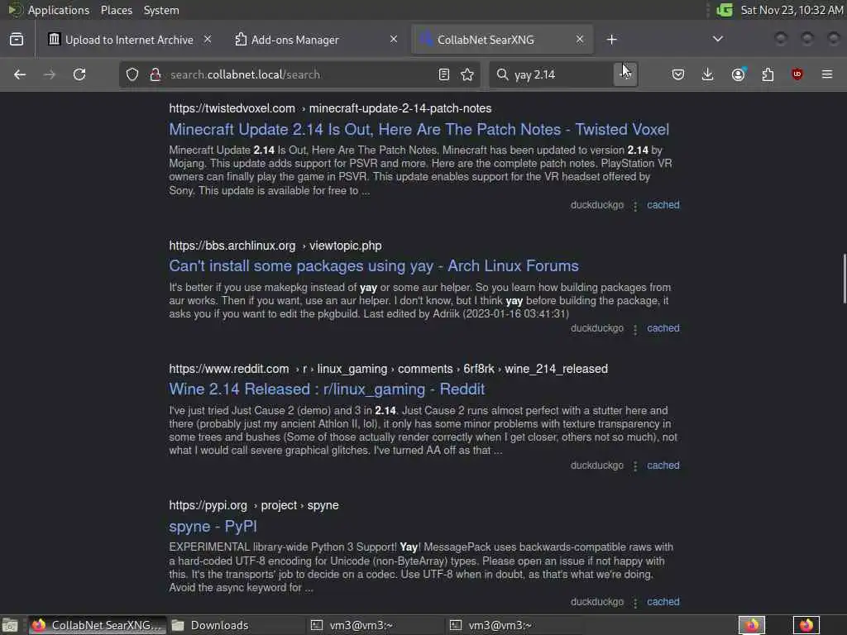Image resolution: width=847 pixels, height=635 pixels.
Task: Click the last Firefox workspace thumbnail
Action: (806, 625)
